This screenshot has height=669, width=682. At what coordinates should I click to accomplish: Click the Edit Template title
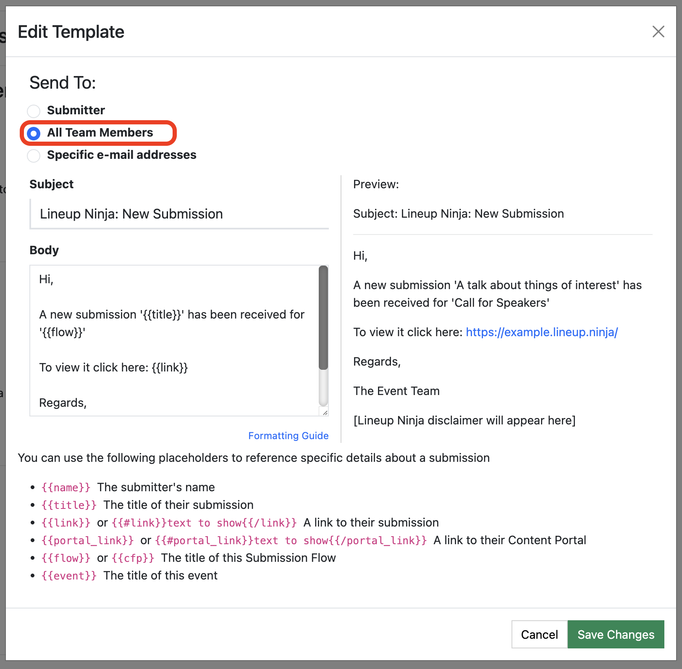[x=71, y=32]
